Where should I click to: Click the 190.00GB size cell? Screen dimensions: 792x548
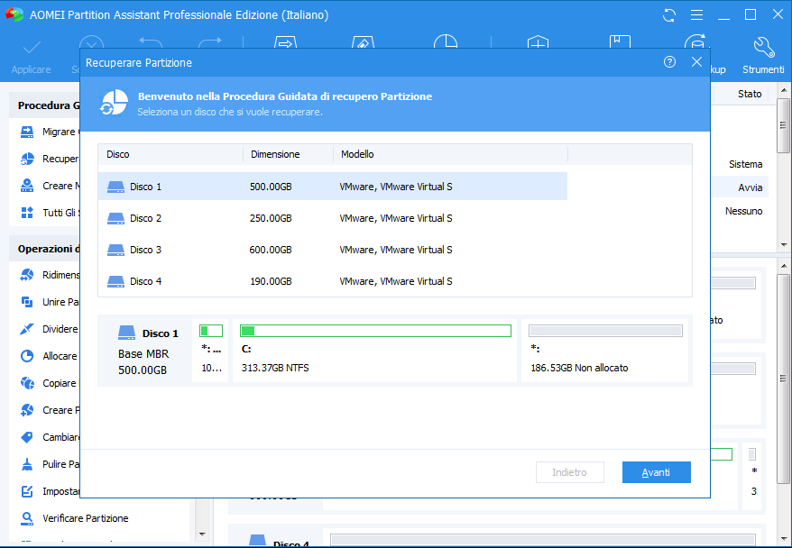(271, 281)
